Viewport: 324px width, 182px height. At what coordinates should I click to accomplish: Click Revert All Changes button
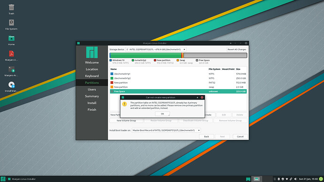pyautogui.click(x=237, y=50)
